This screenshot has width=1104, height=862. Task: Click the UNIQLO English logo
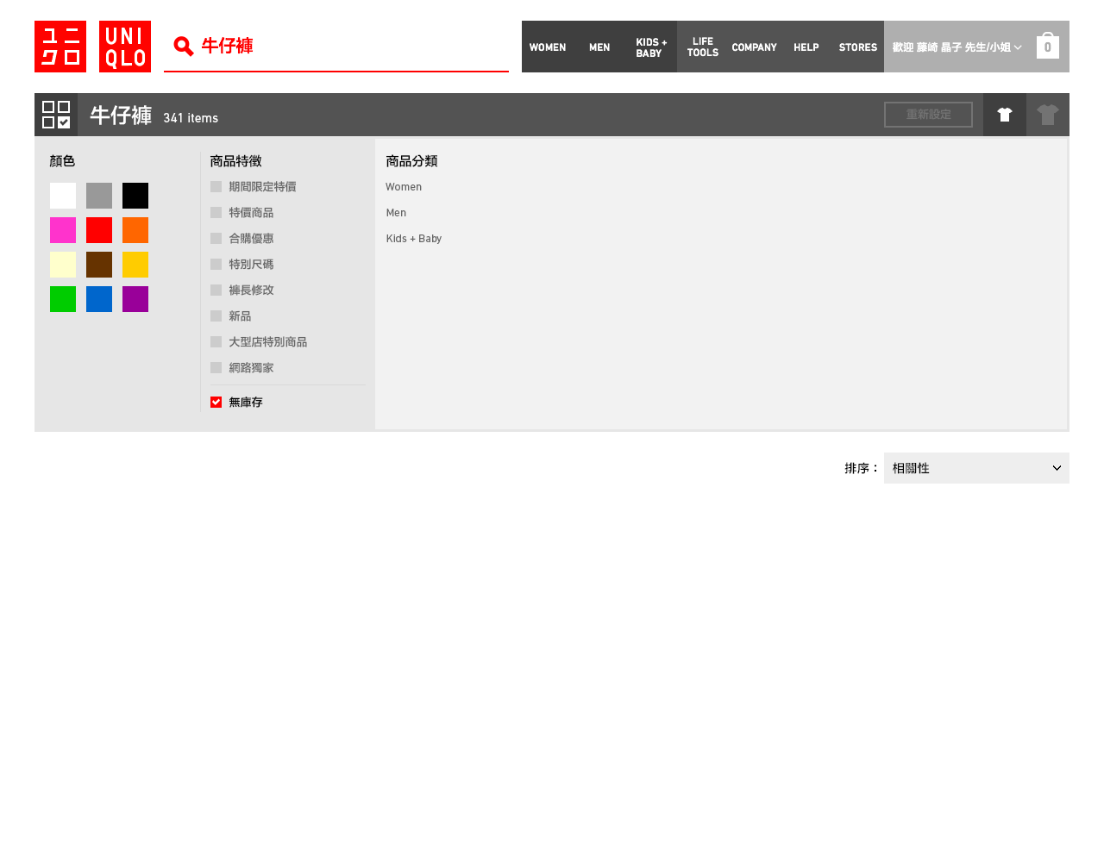(x=125, y=47)
